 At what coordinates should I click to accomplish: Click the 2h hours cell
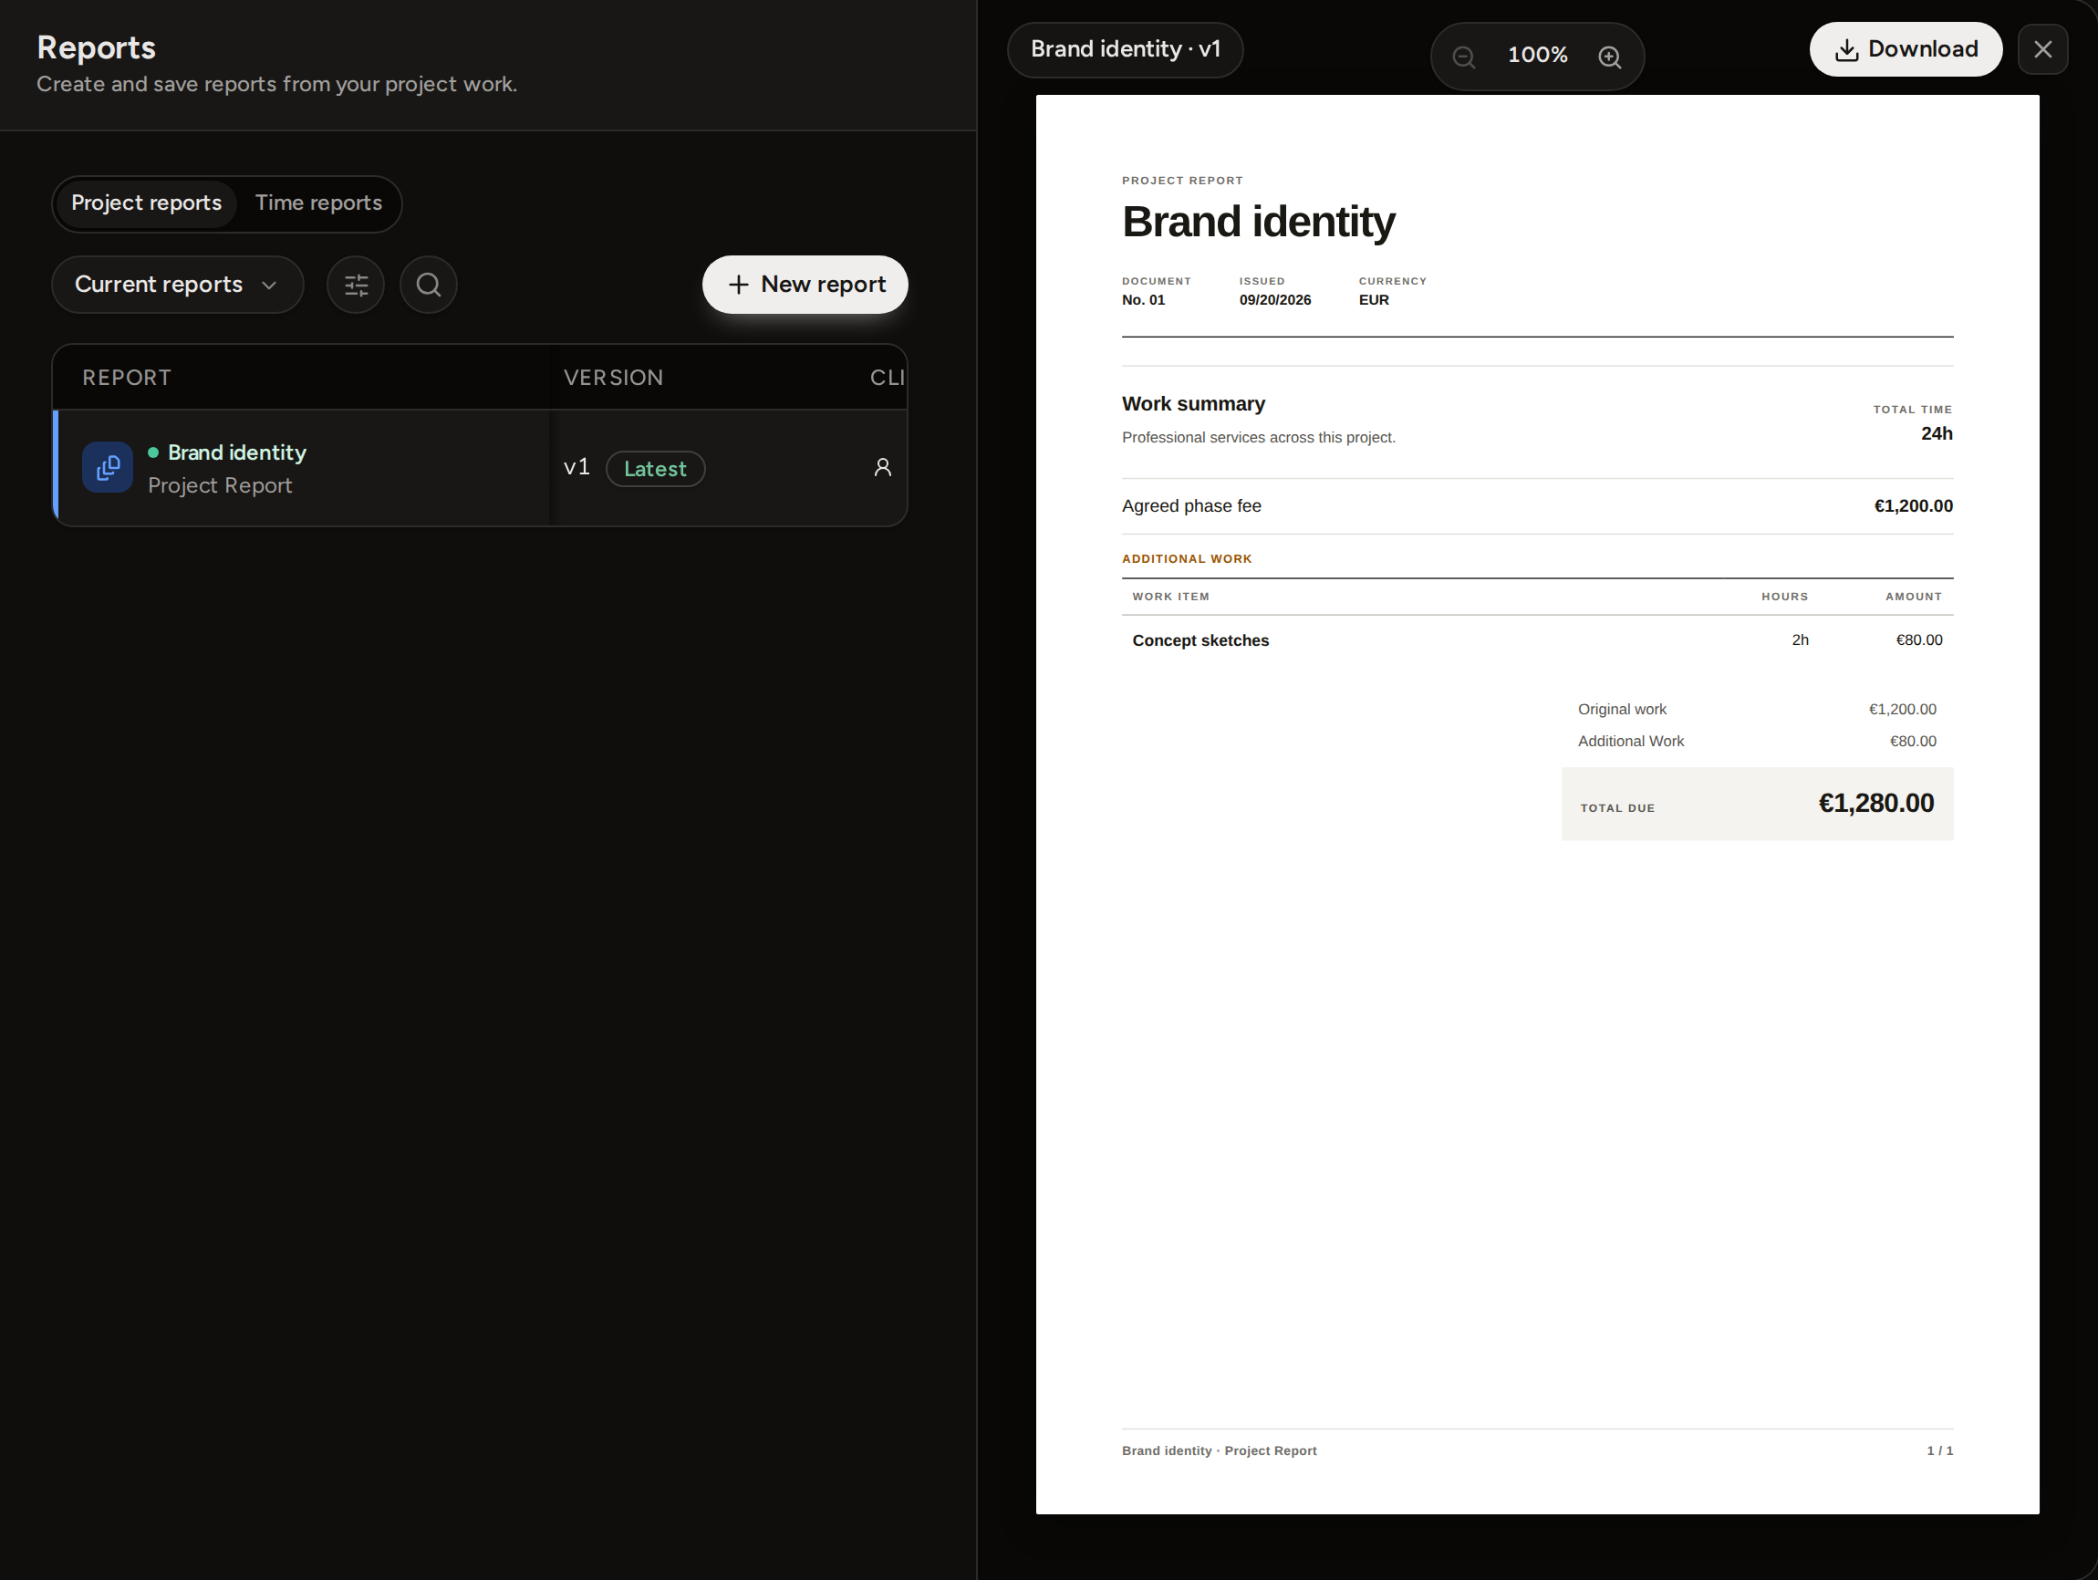tap(1799, 640)
